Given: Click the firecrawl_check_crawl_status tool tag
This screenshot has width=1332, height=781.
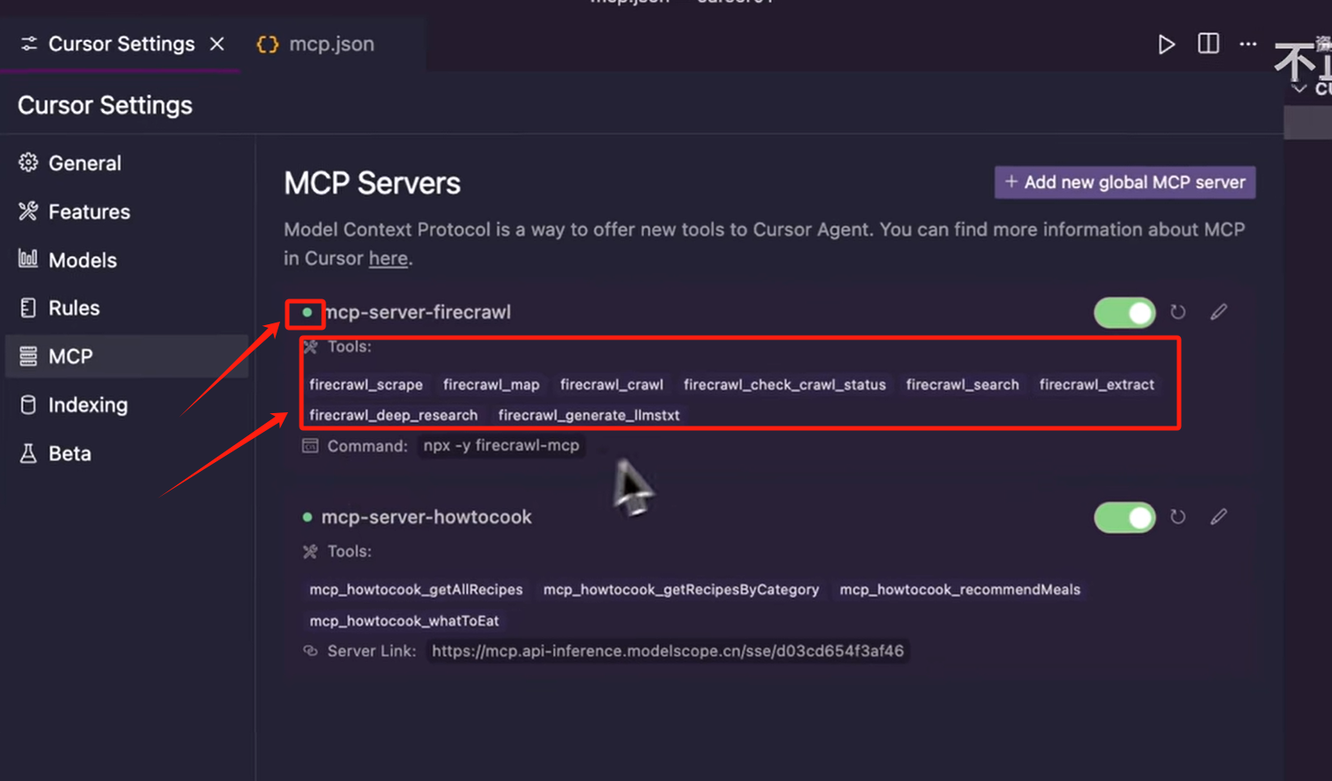Looking at the screenshot, I should 784,385.
